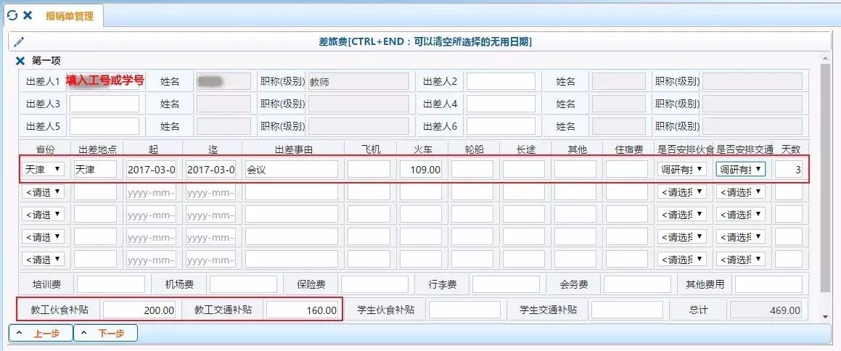Click the first row 飞机 cost field

click(369, 170)
